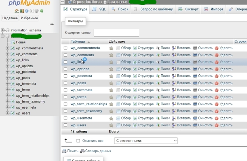Open the "С отмеченными" dropdown
This screenshot has height=161, width=247.
click(x=146, y=141)
